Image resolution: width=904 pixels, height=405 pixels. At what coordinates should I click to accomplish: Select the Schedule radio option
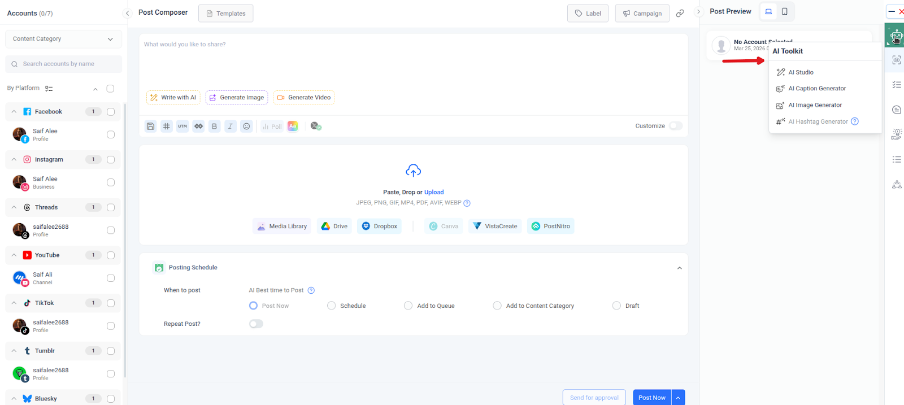(331, 306)
